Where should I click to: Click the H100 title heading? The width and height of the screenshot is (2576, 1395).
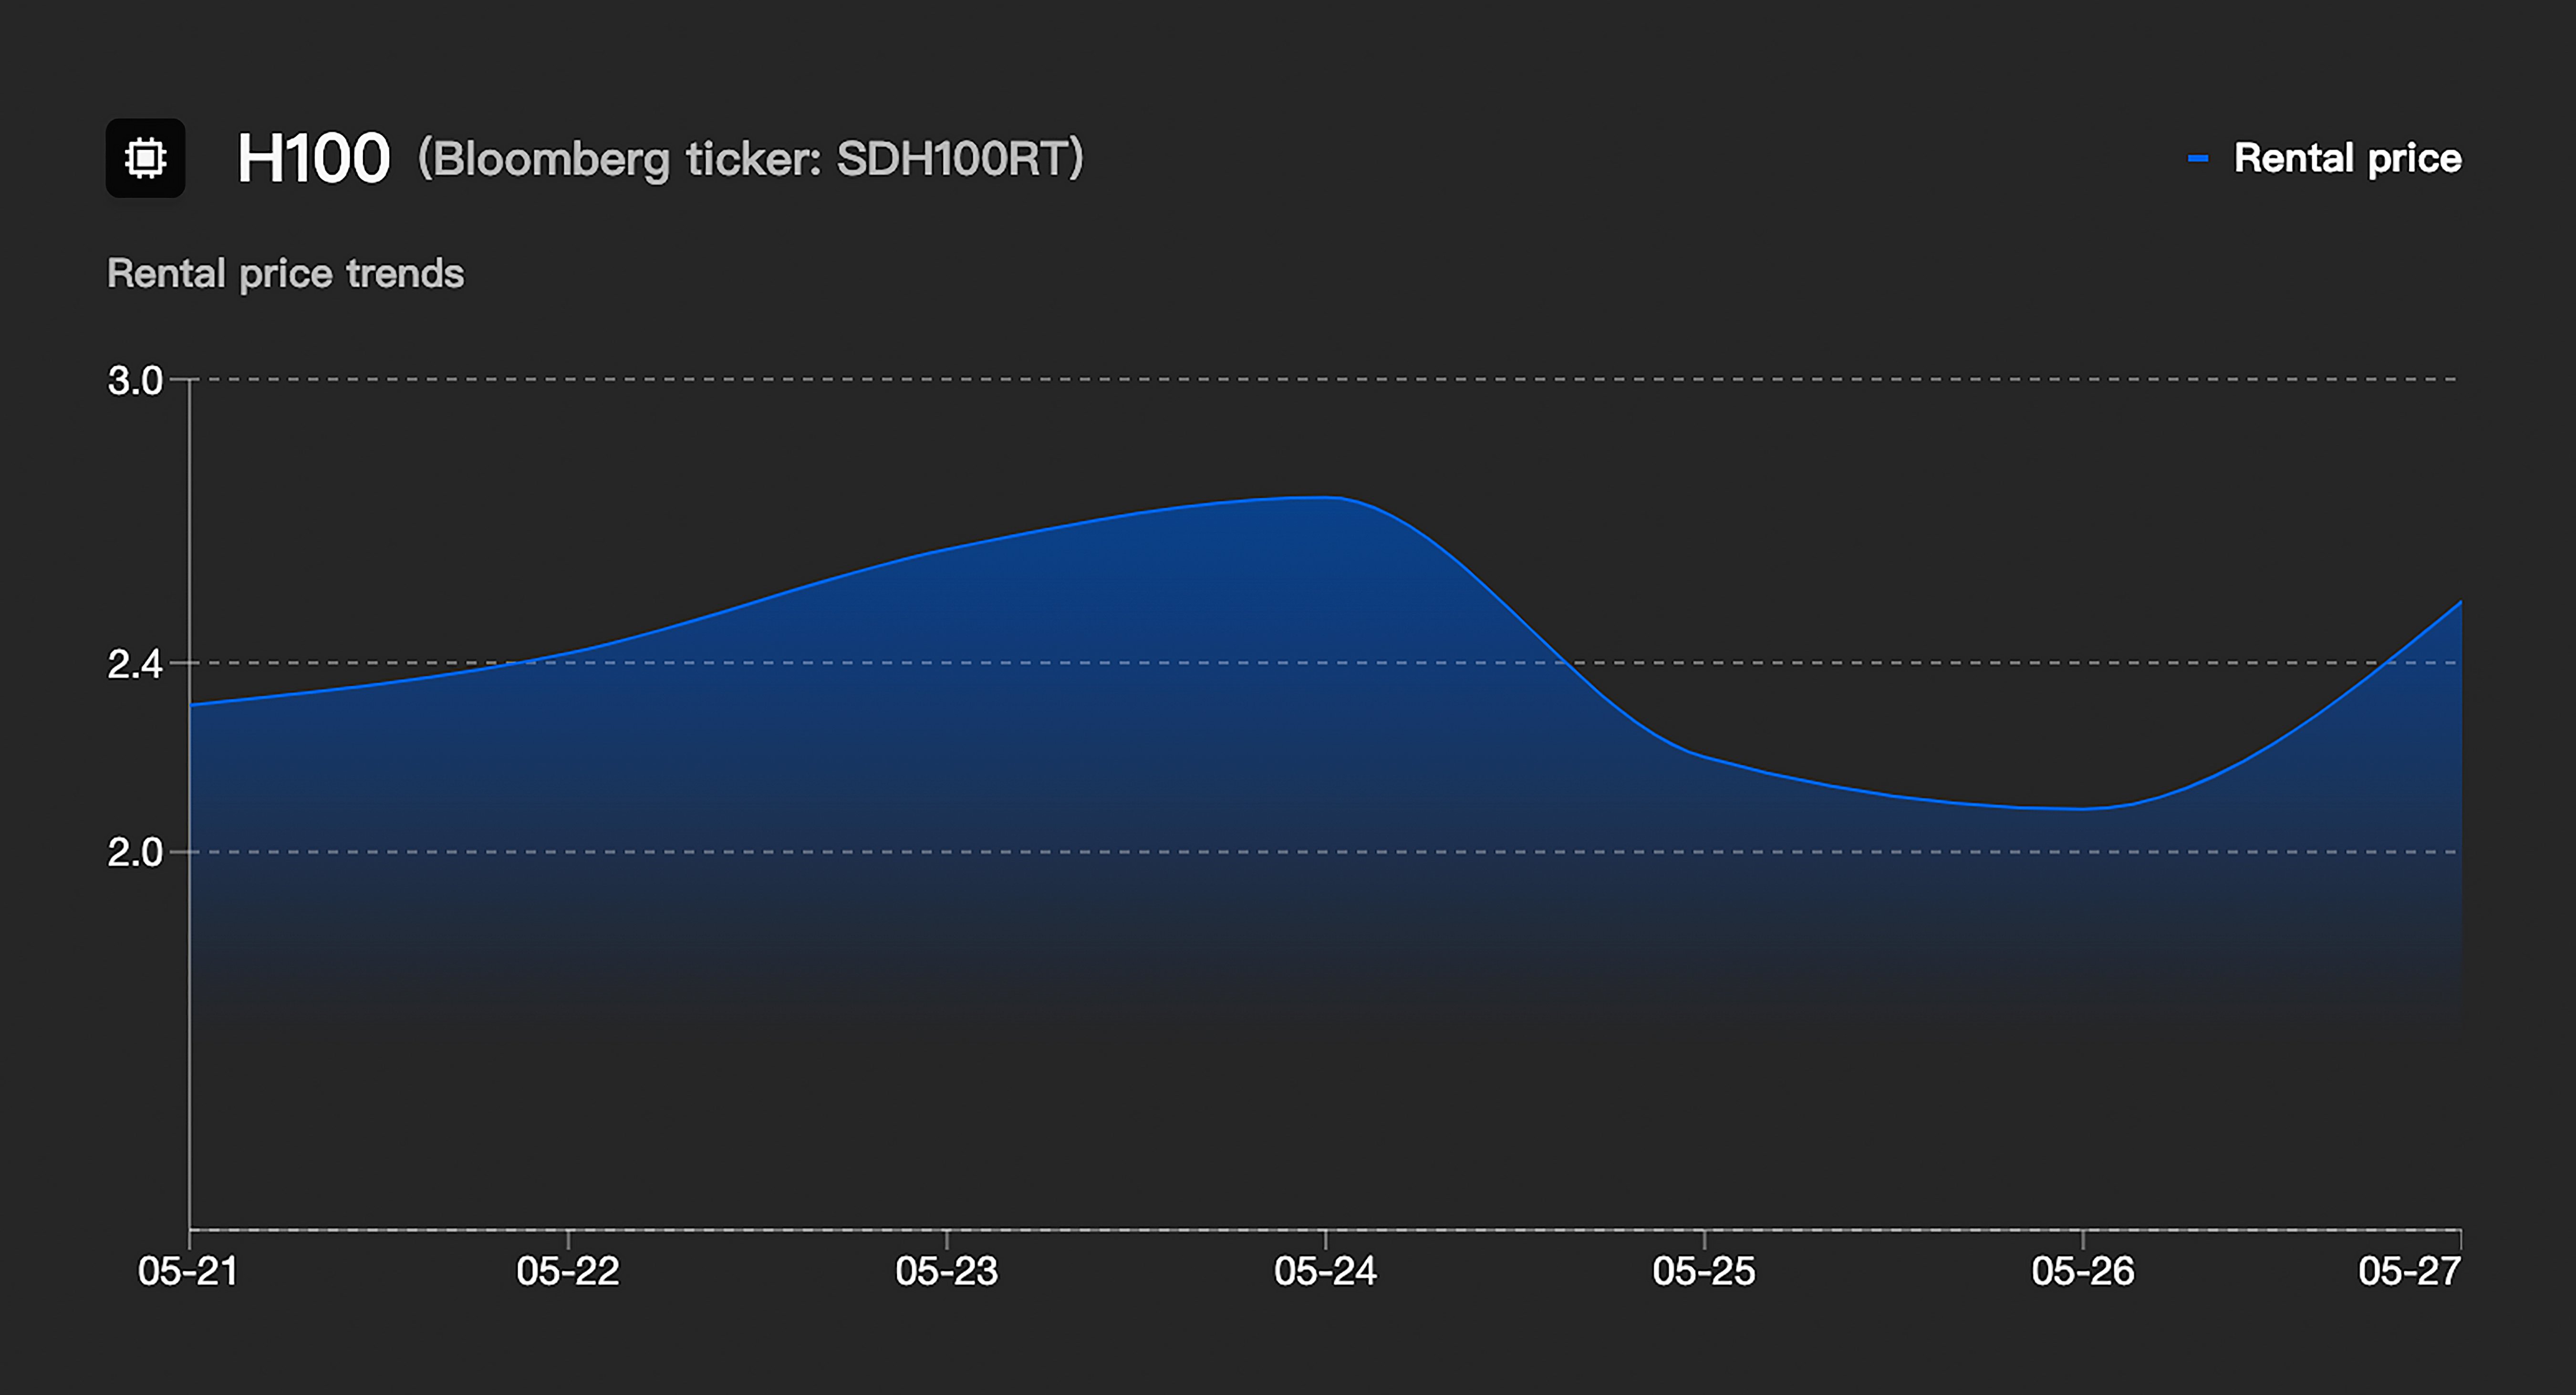point(313,158)
